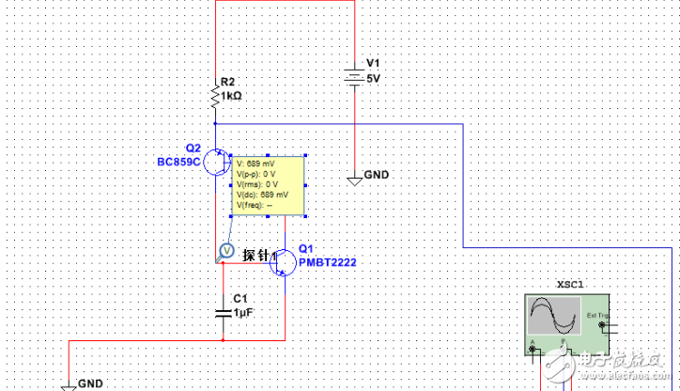The image size is (680, 391).
Task: Select the "BC859C" part label
Action: point(178,163)
